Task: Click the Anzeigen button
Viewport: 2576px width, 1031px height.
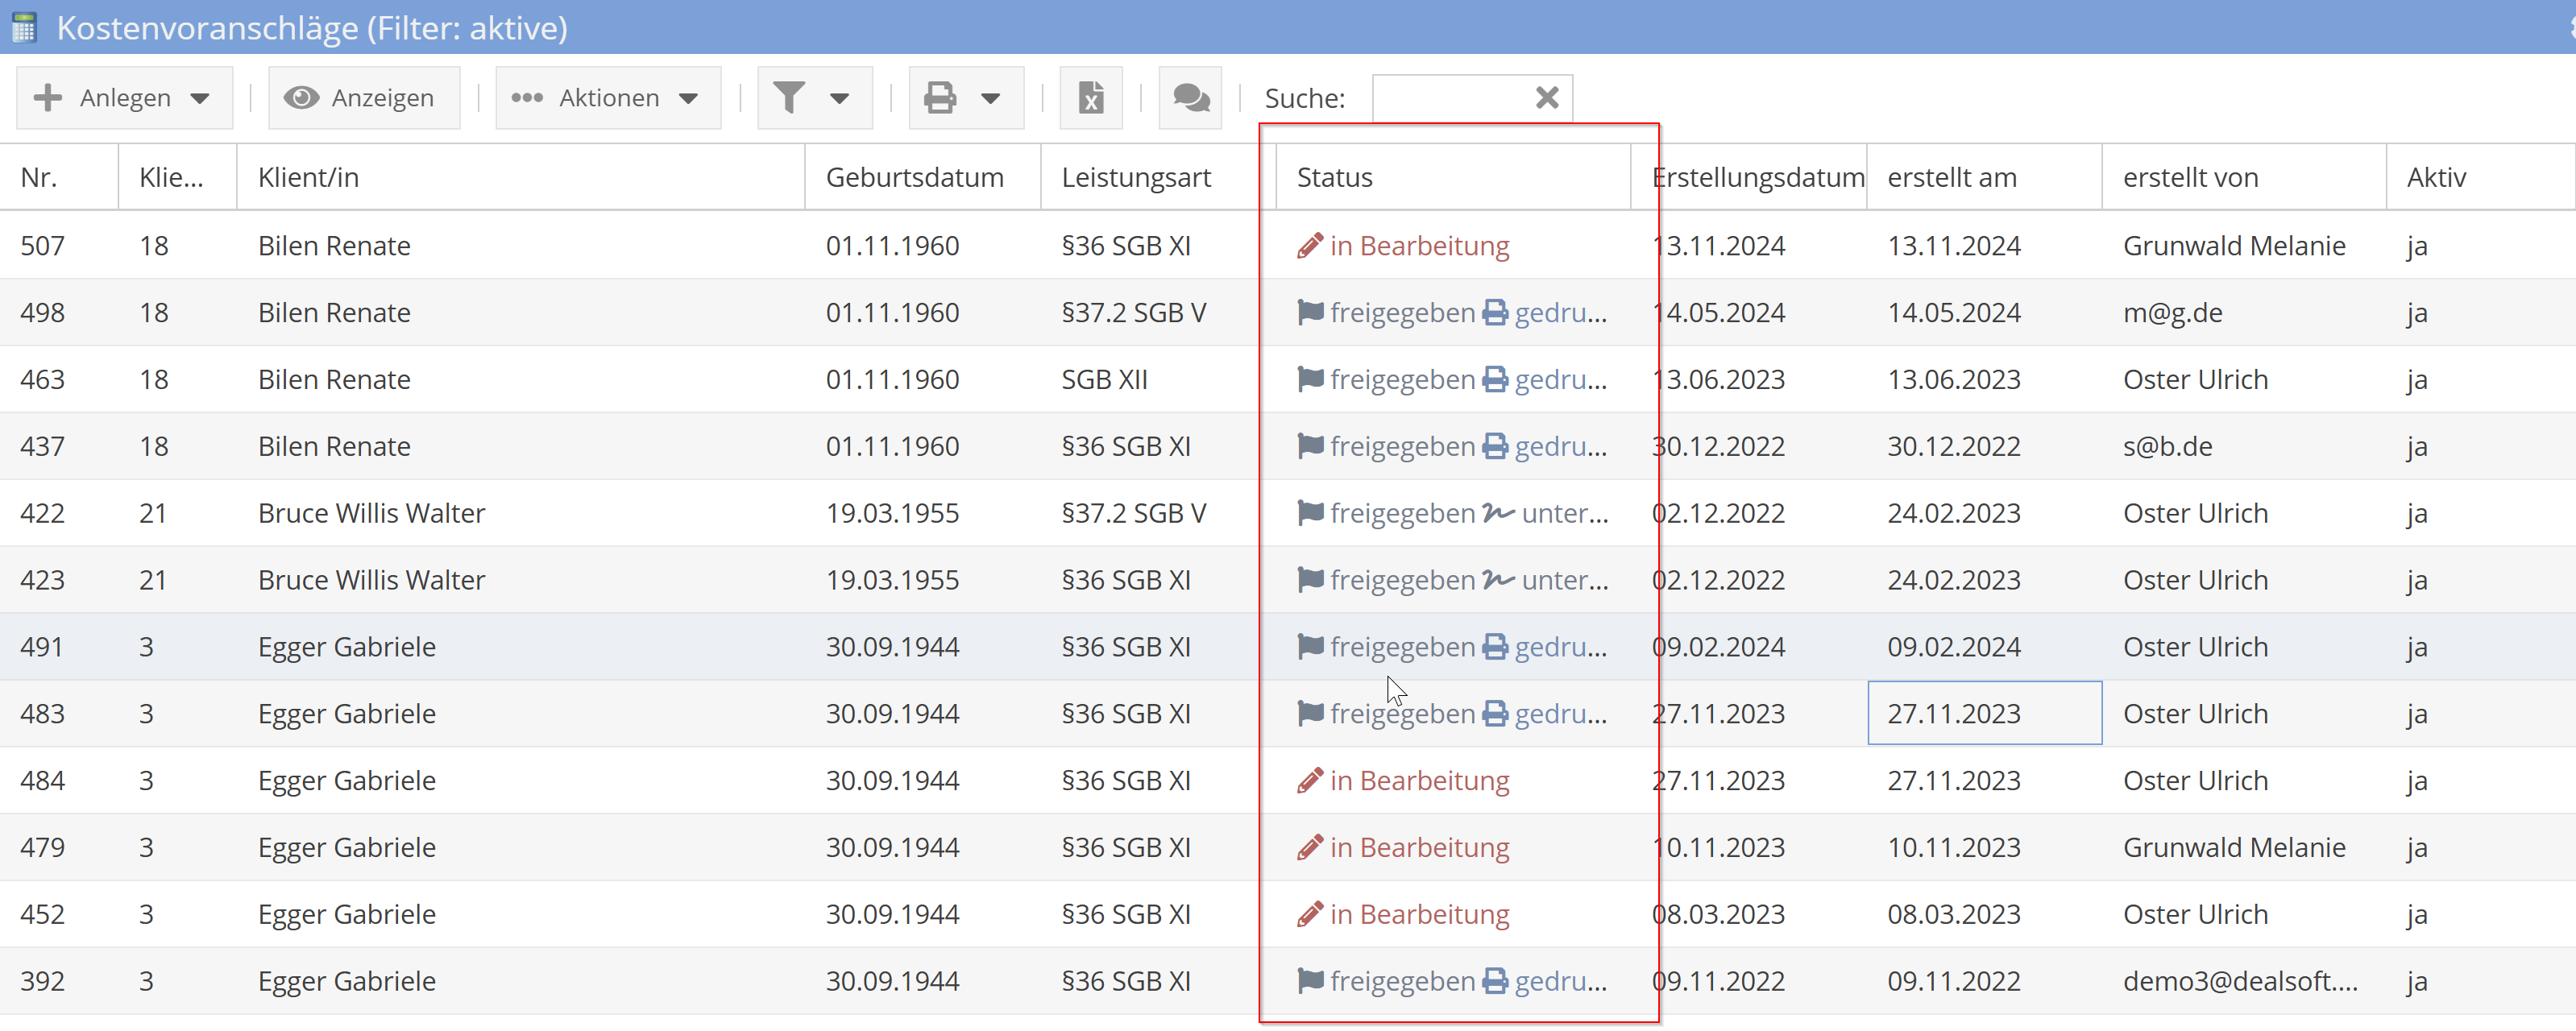Action: click(x=364, y=97)
